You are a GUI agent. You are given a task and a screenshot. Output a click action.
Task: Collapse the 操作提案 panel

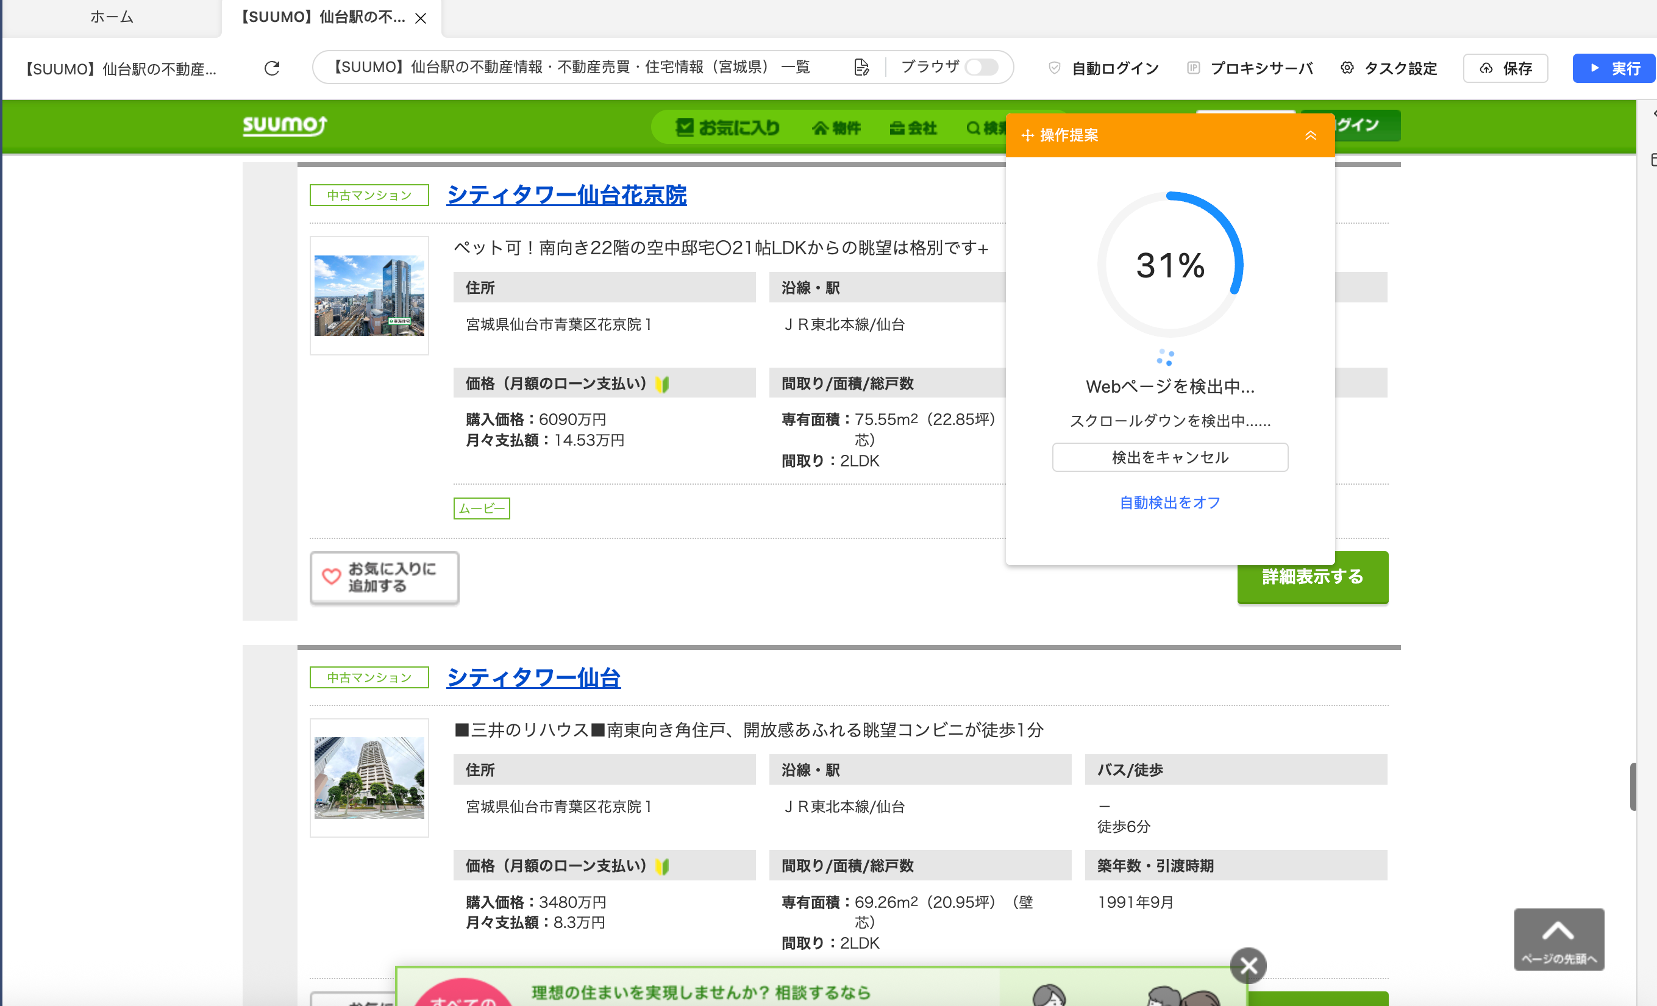point(1311,135)
